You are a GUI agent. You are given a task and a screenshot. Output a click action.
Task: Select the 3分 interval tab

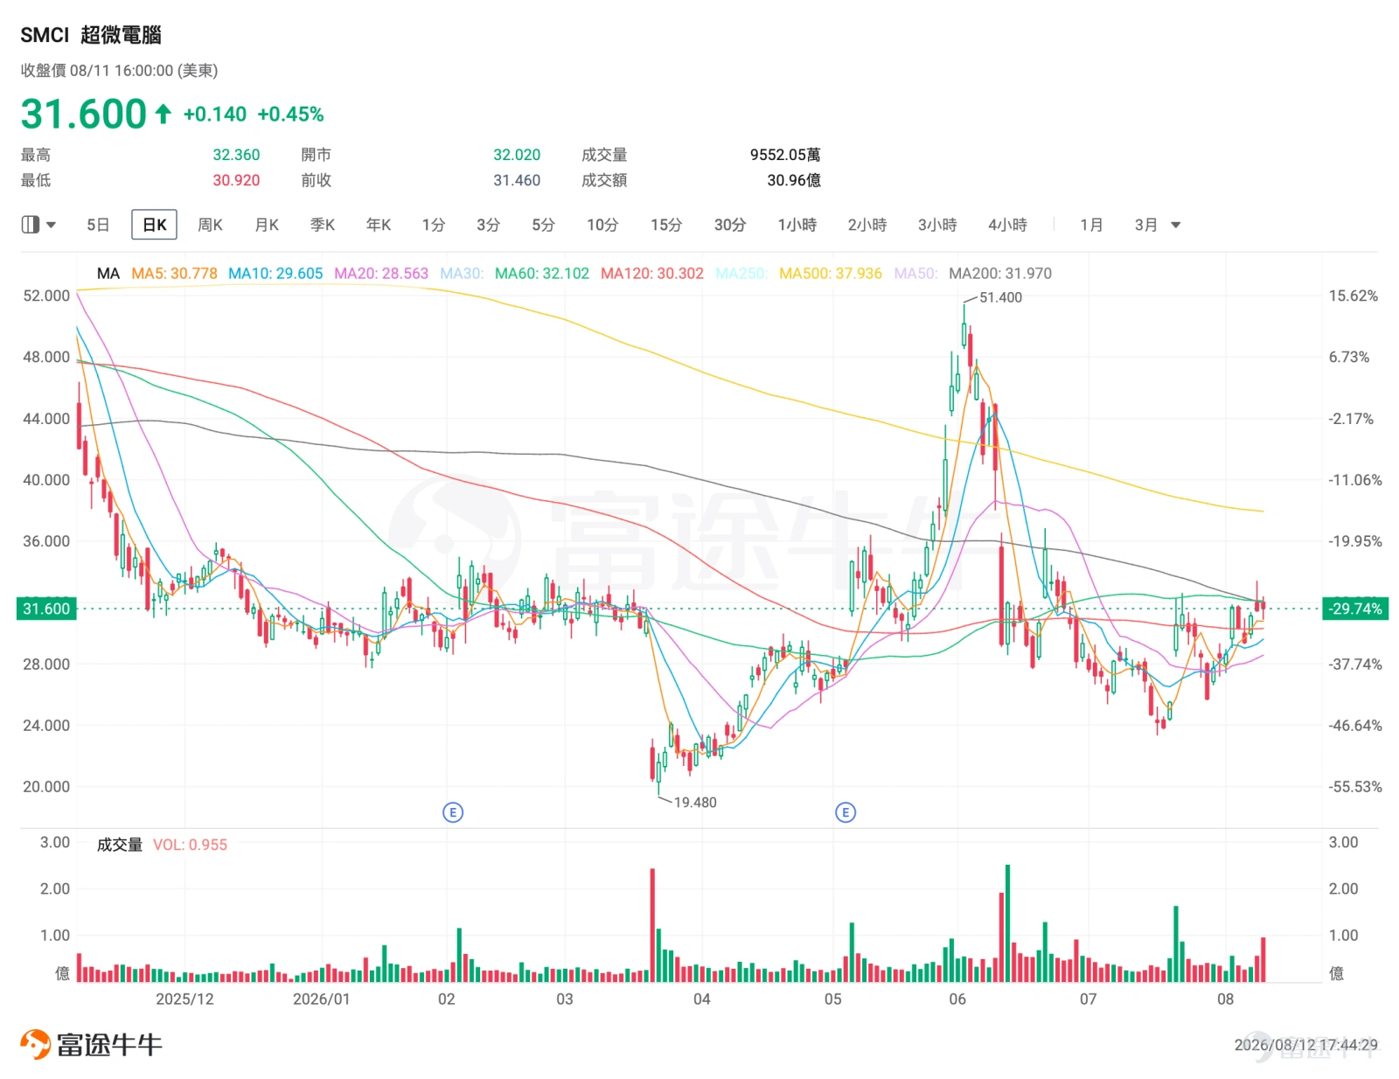pyautogui.click(x=488, y=225)
